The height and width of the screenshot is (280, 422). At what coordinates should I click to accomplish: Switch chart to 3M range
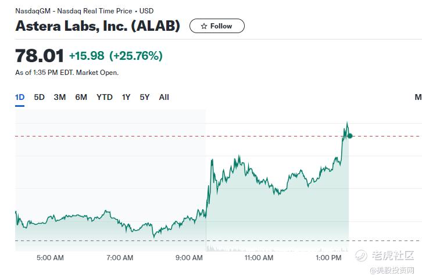(x=60, y=97)
